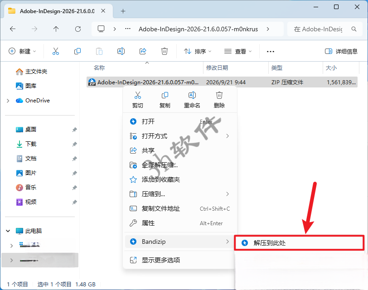This screenshot has height=290, width=368.
Task: Click Rename icon in the toolbar
Action: point(121,51)
